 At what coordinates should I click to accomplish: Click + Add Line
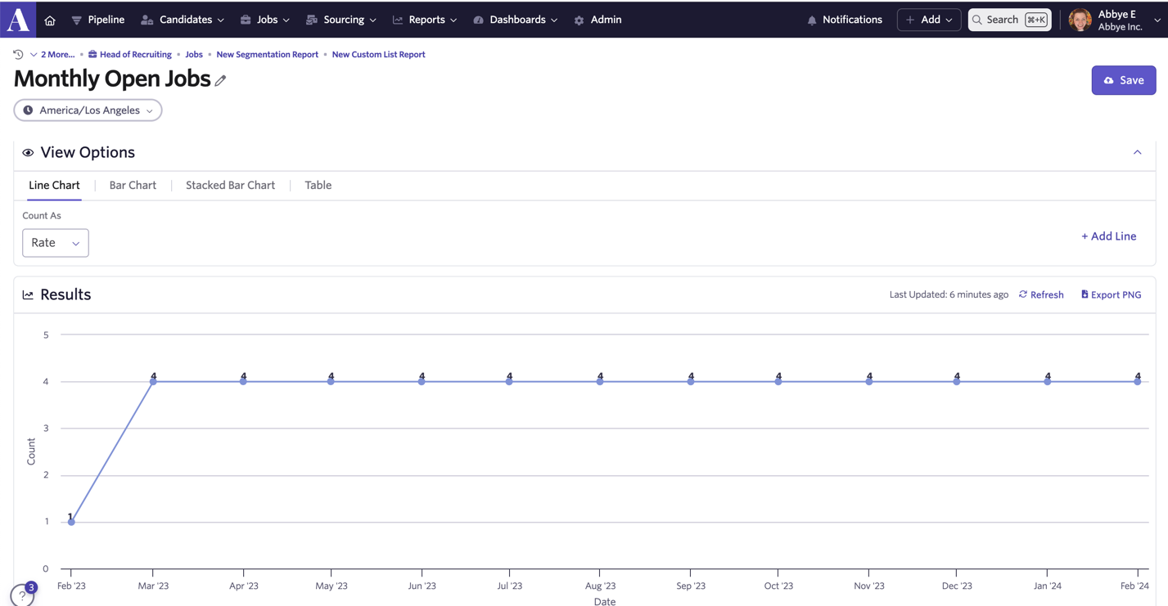click(1108, 236)
